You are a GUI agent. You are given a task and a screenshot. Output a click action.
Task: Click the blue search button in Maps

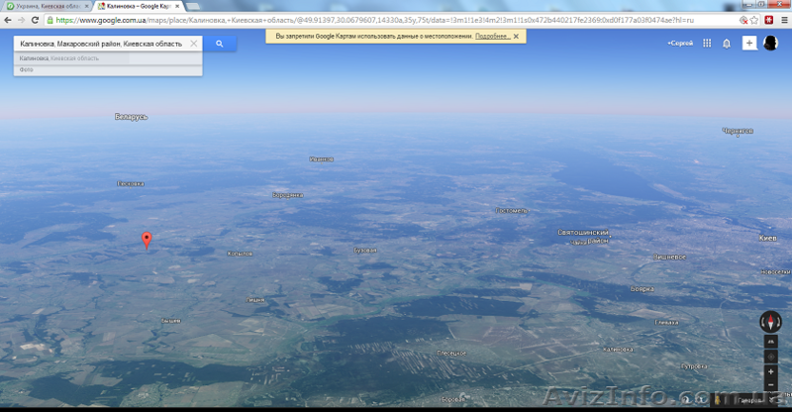pyautogui.click(x=220, y=44)
